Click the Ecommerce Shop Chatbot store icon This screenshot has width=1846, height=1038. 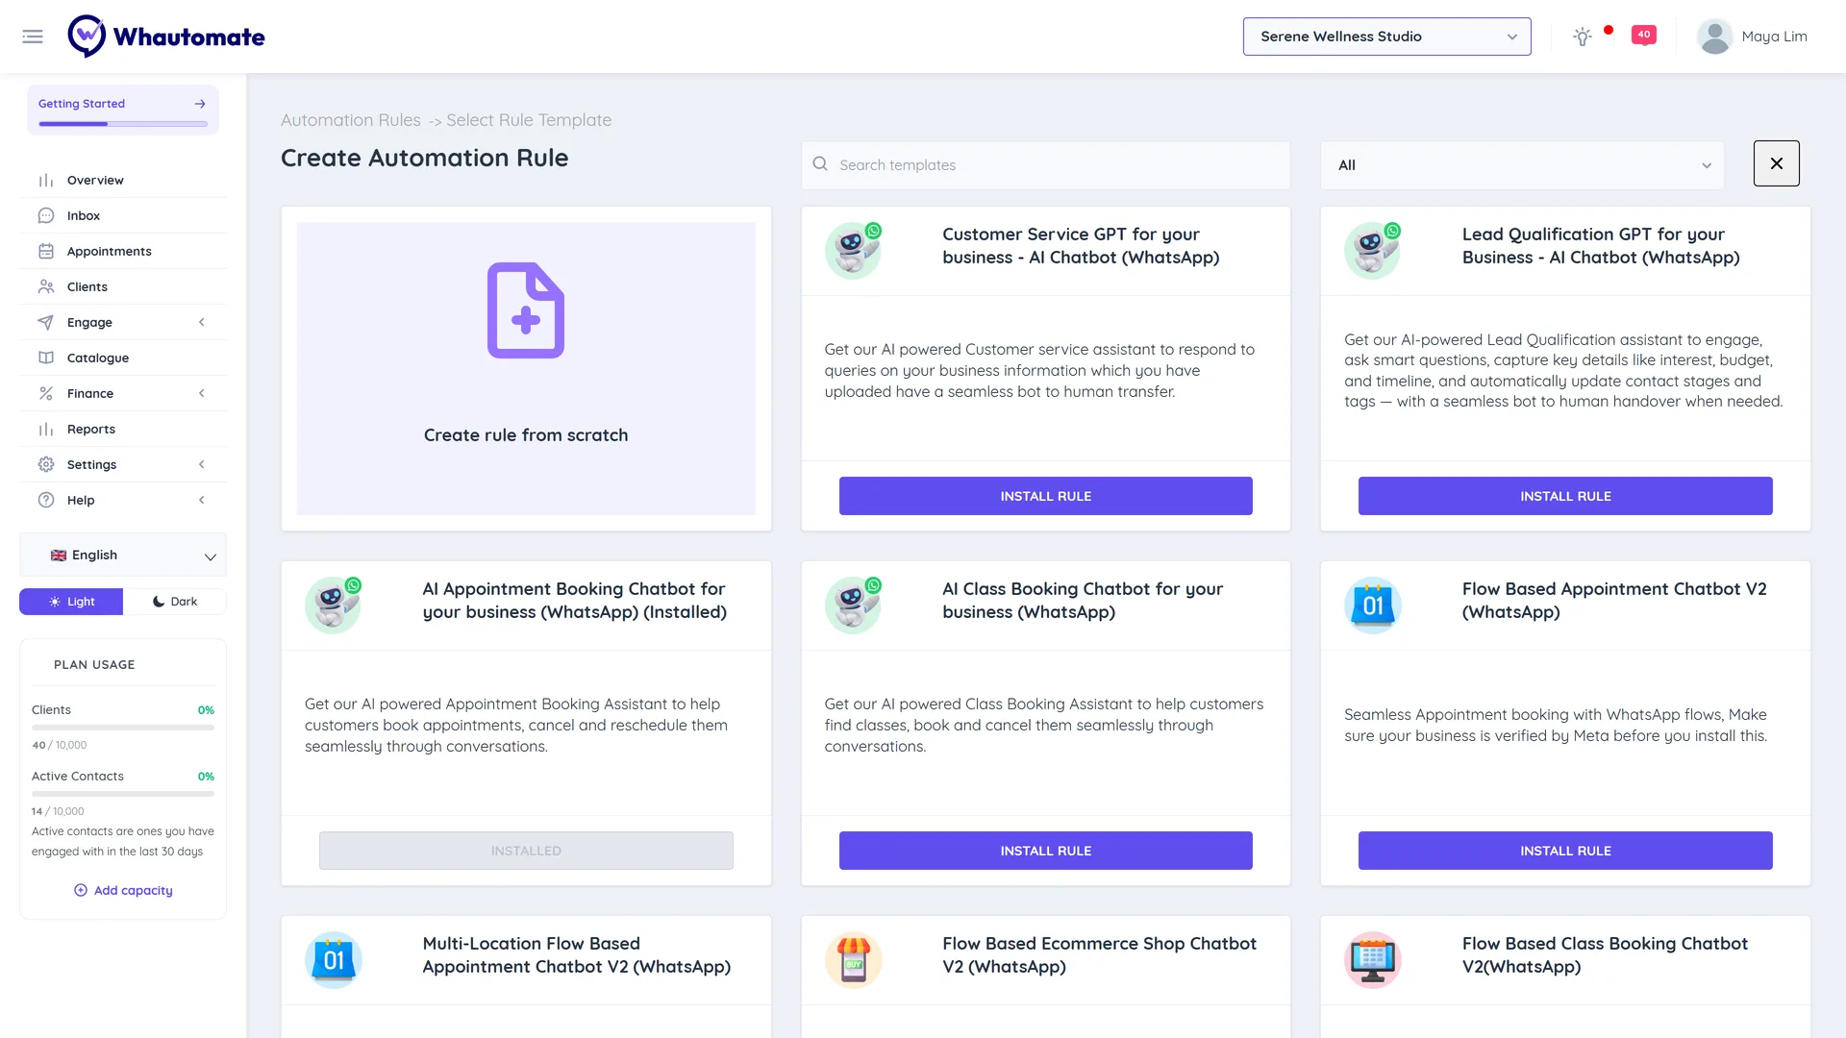(853, 960)
